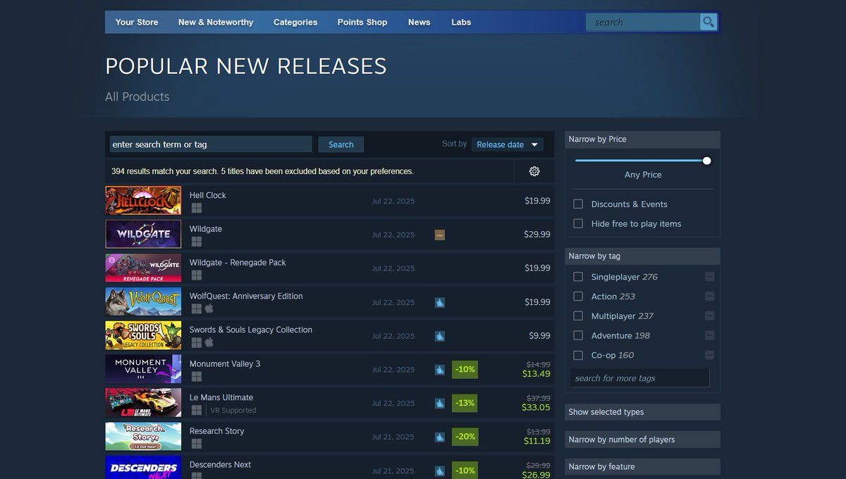Open the Sort by Release date dropdown
Image resolution: width=846 pixels, height=479 pixels.
click(508, 144)
